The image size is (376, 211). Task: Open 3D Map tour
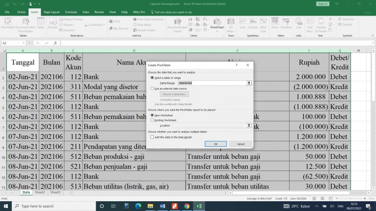click(x=230, y=25)
